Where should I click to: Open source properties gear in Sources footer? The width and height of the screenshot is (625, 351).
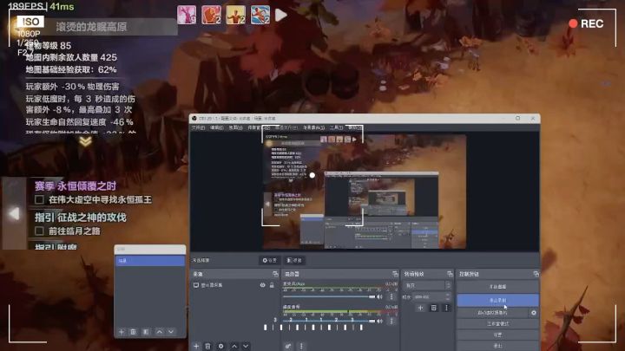coord(220,346)
